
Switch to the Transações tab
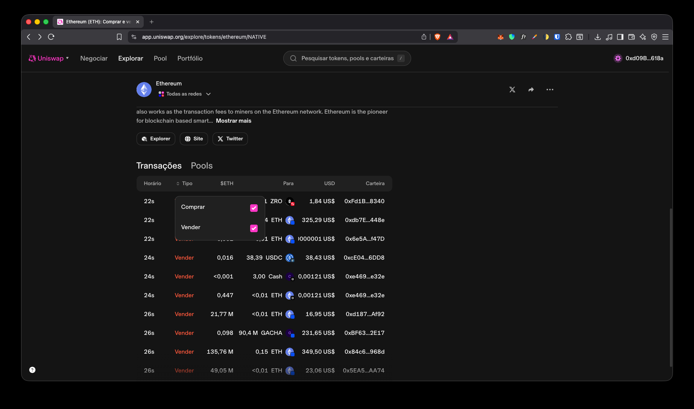(x=159, y=166)
